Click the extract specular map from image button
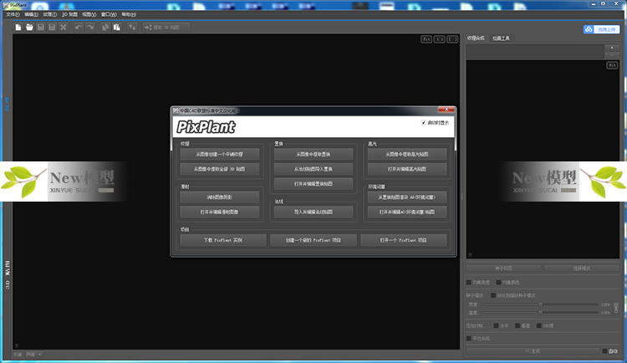 click(x=407, y=154)
